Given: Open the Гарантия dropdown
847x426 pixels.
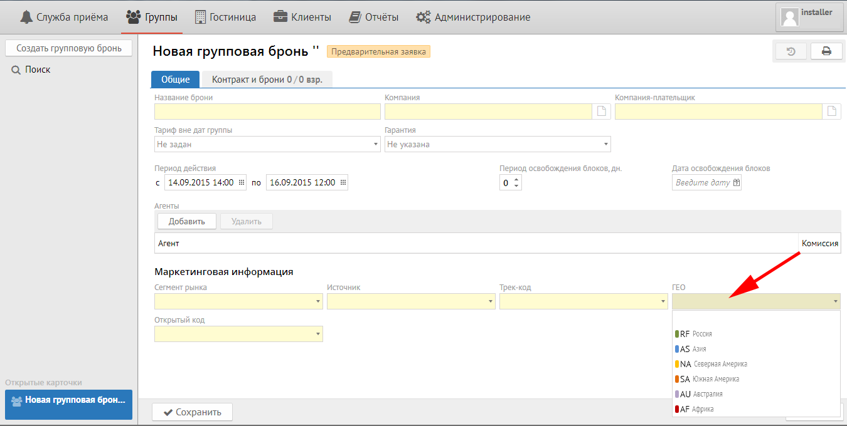Looking at the screenshot, I should pos(498,144).
